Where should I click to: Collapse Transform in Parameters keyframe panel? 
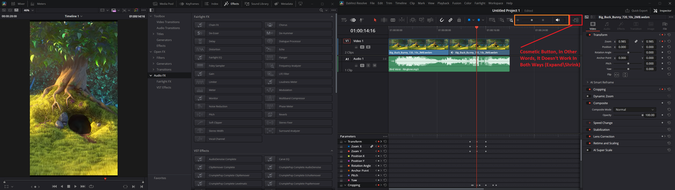pos(345,141)
